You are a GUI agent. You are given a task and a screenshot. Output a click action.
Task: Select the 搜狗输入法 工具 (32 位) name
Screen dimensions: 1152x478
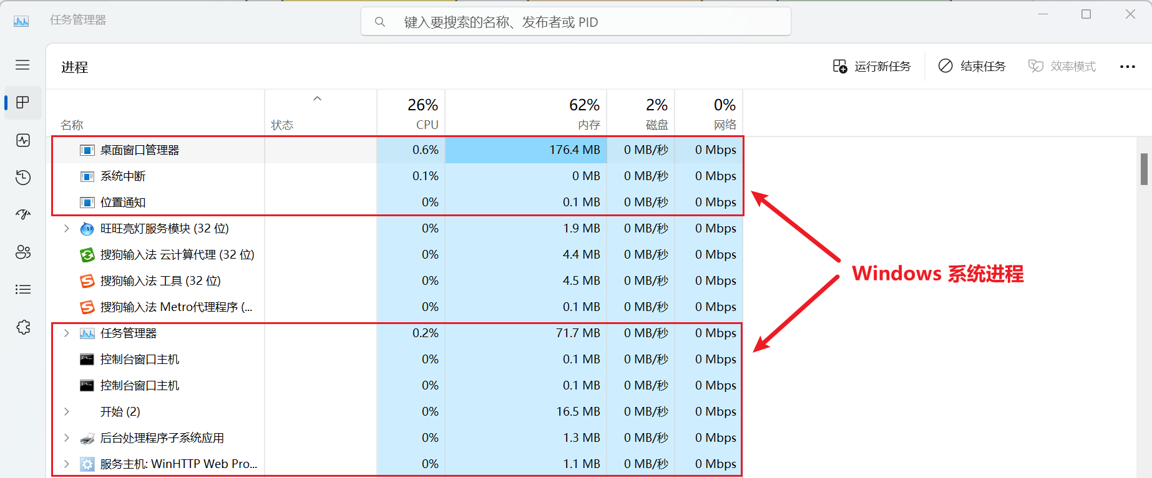(x=160, y=281)
